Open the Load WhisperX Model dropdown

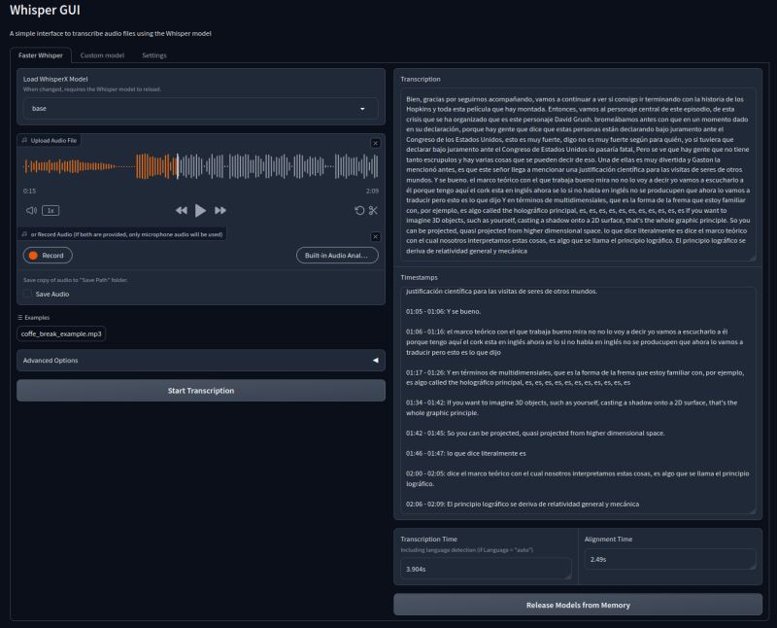[x=200, y=108]
